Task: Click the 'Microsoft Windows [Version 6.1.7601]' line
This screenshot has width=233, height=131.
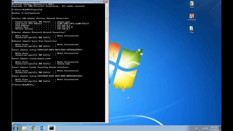Action: click(33, 4)
